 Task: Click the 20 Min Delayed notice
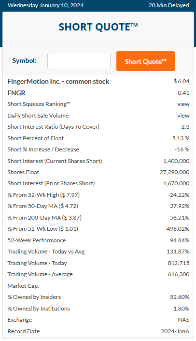[x=168, y=5]
